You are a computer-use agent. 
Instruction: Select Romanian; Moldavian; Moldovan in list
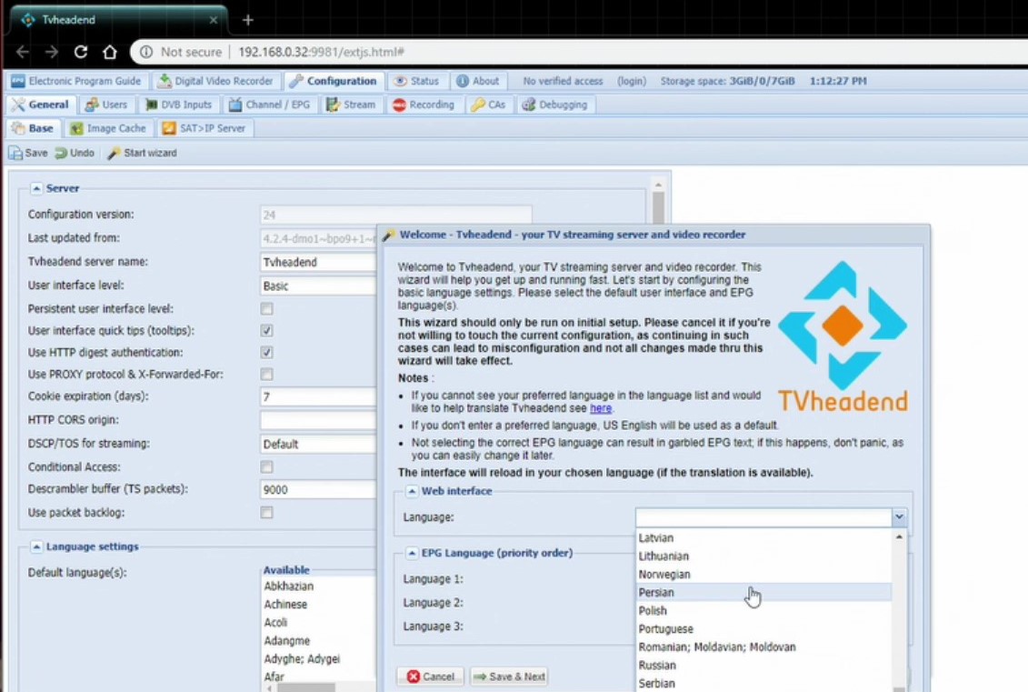[x=764, y=647]
